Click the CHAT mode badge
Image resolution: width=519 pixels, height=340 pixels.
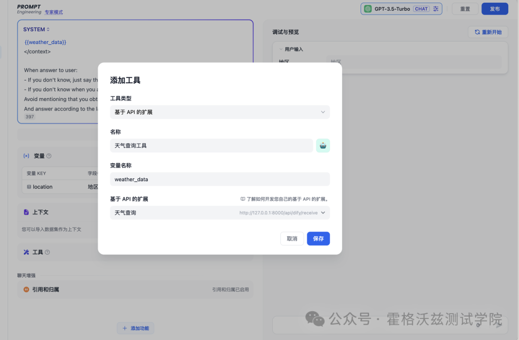click(422, 9)
